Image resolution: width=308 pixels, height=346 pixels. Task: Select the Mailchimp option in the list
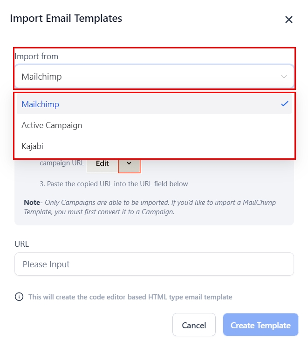[41, 104]
